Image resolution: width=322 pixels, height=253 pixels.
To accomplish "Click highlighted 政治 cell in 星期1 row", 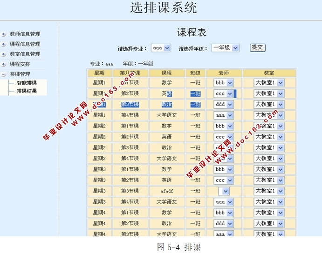I will [166, 105].
